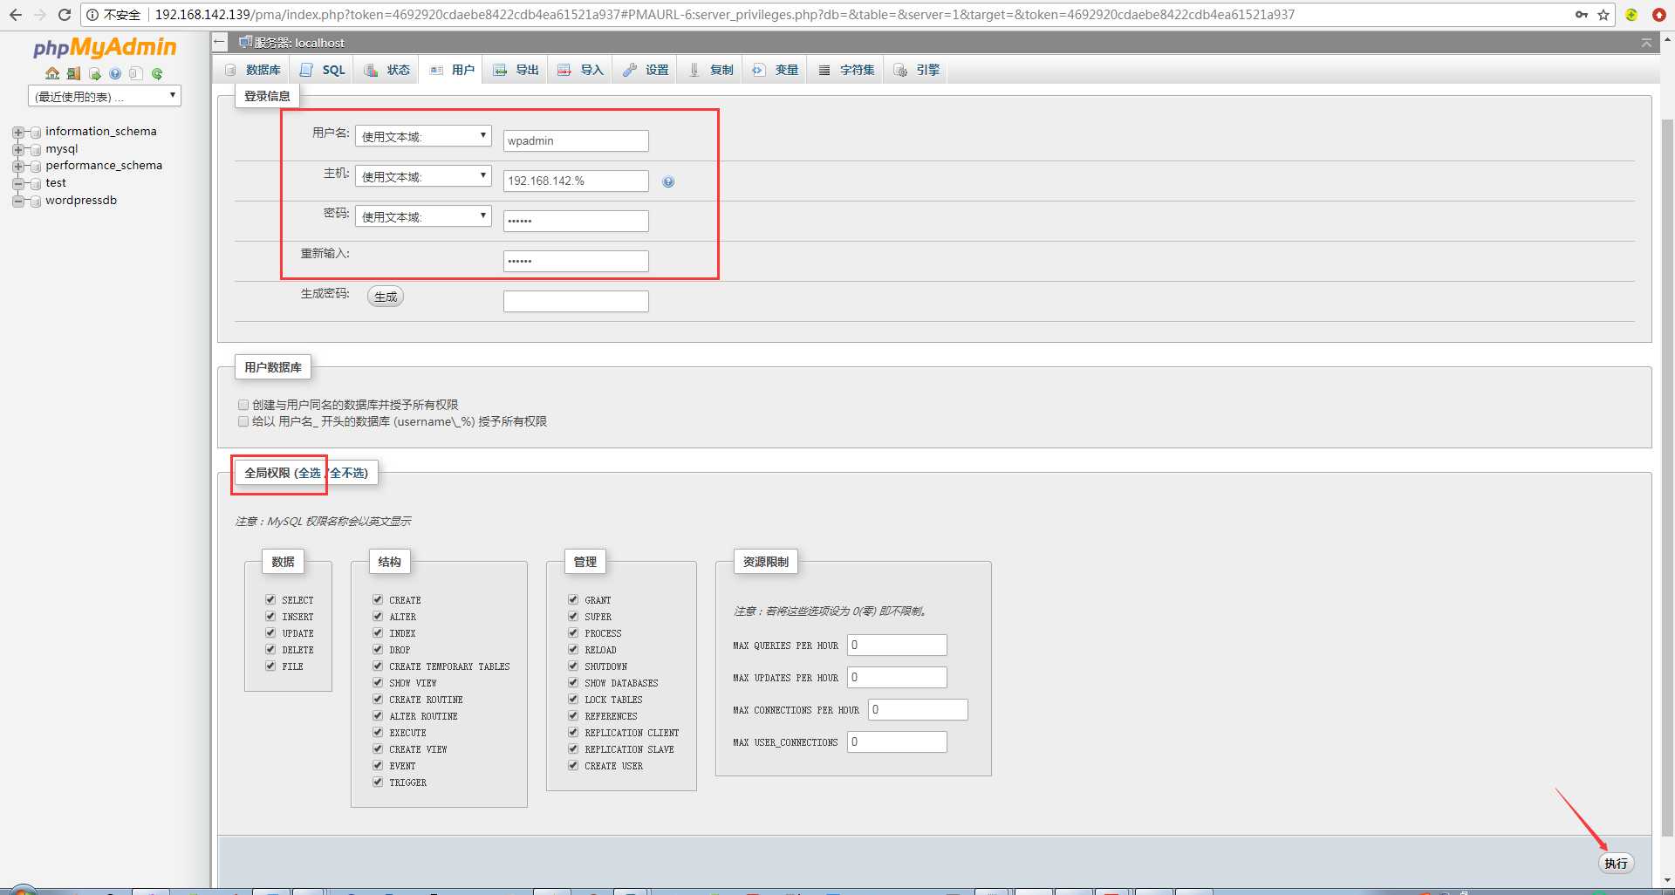Reload navigation panel green refresh icon
1675x895 pixels.
click(157, 74)
